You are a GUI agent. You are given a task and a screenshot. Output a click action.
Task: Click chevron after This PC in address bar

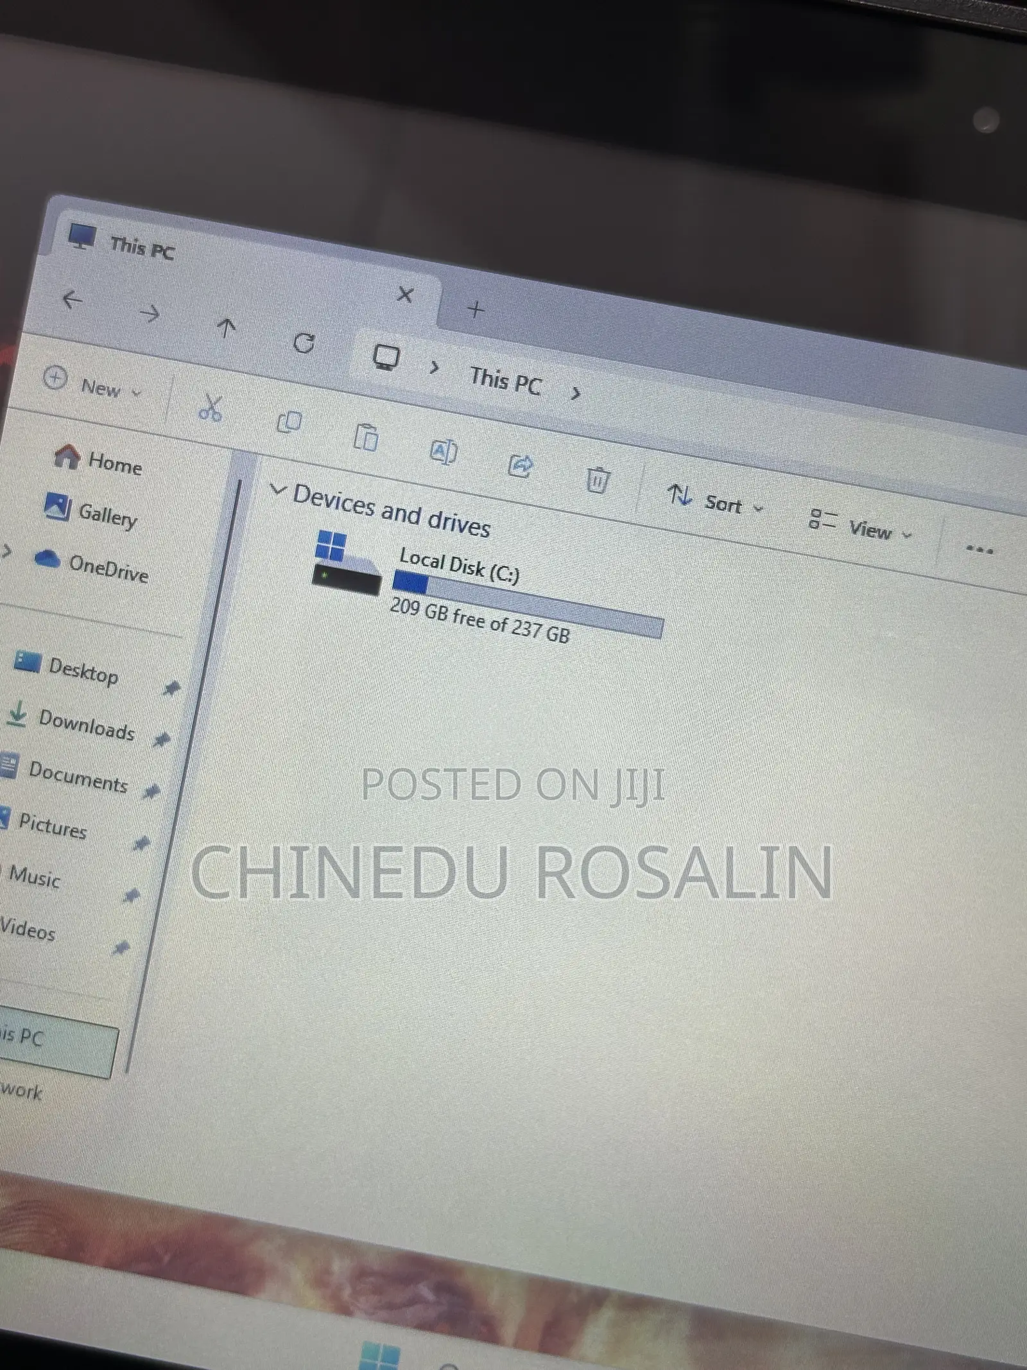(576, 393)
